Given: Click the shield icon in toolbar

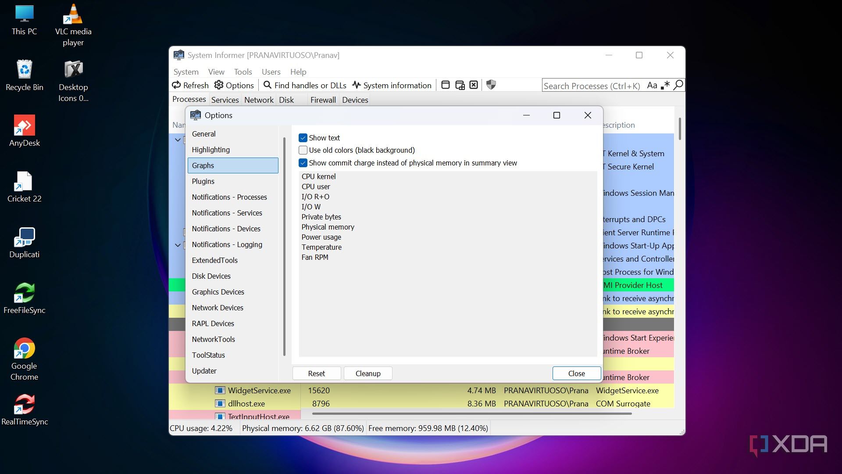Looking at the screenshot, I should [491, 85].
